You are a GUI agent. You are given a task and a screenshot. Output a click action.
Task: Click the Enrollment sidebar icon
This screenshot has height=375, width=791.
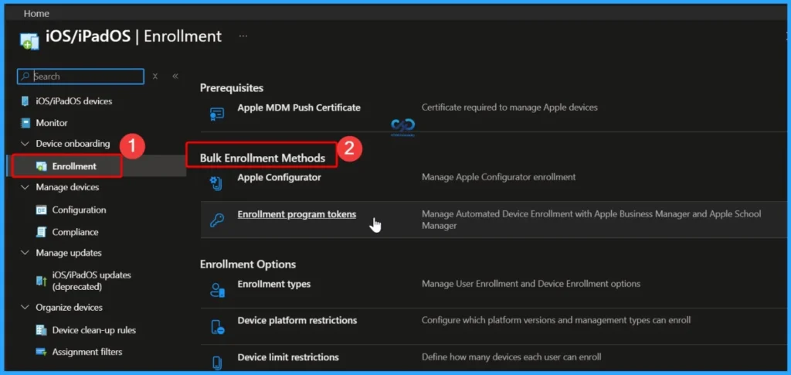42,166
